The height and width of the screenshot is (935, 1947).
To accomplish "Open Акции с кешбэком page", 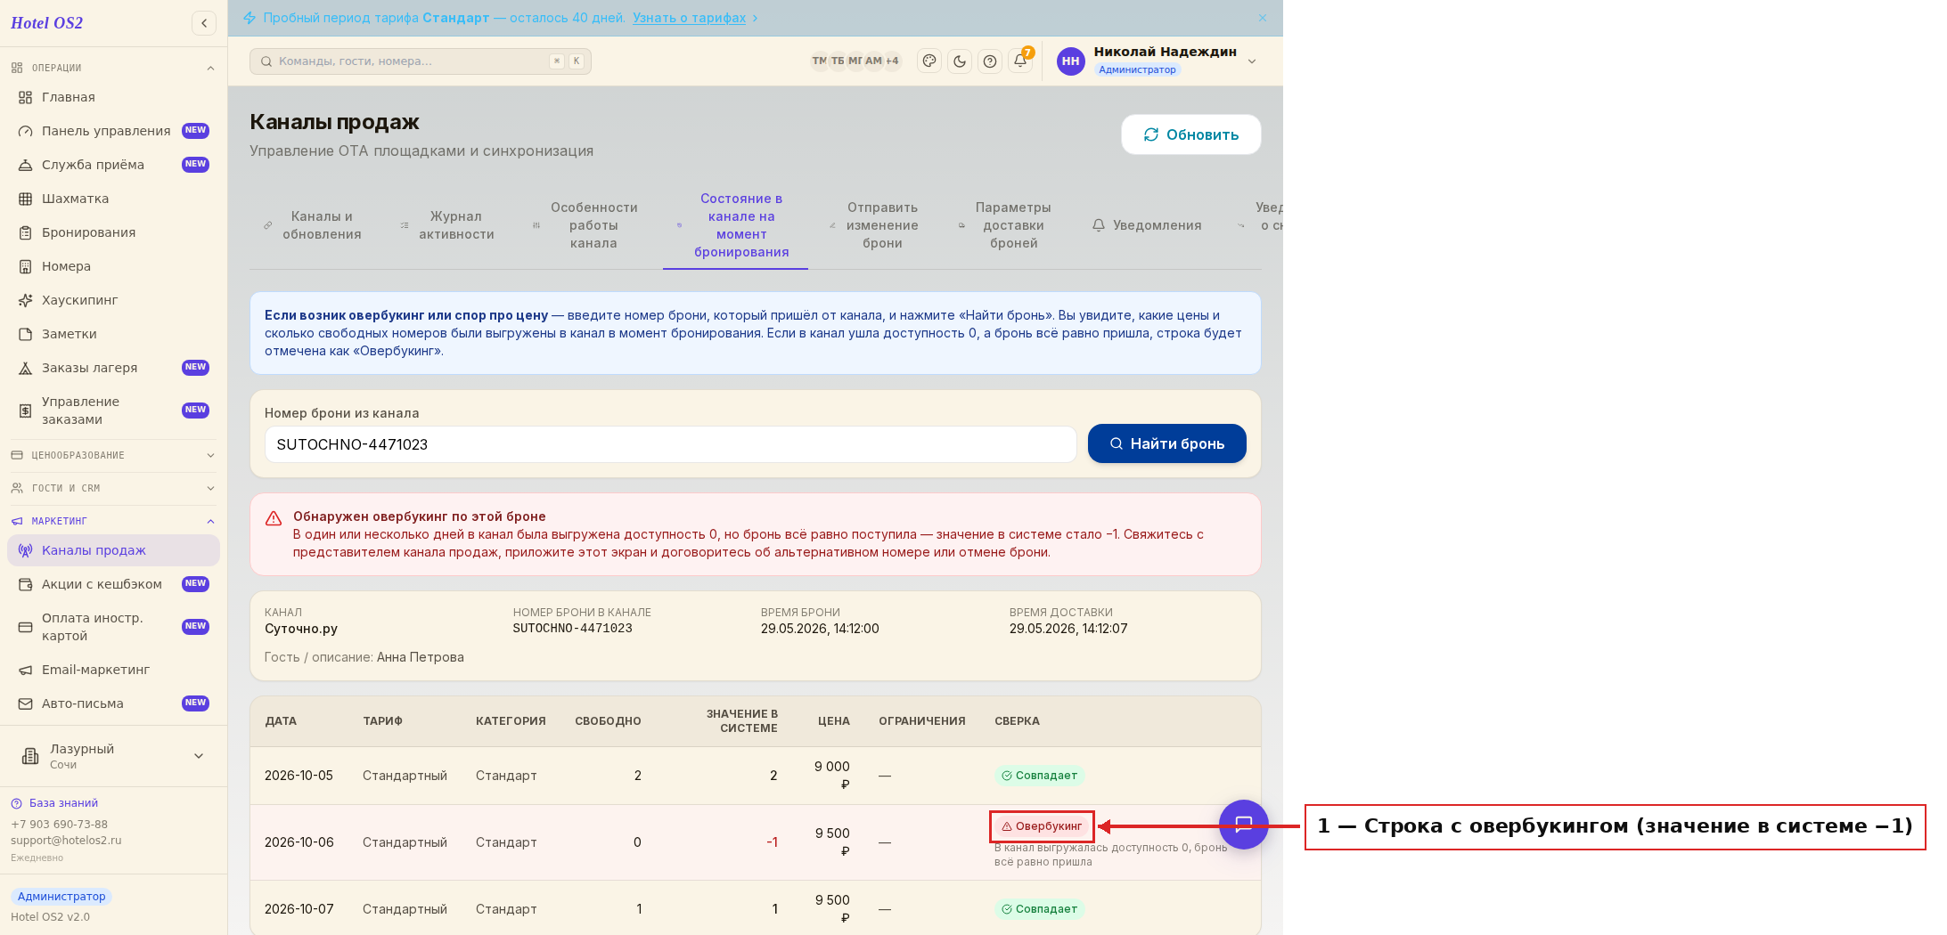I will click(x=113, y=584).
